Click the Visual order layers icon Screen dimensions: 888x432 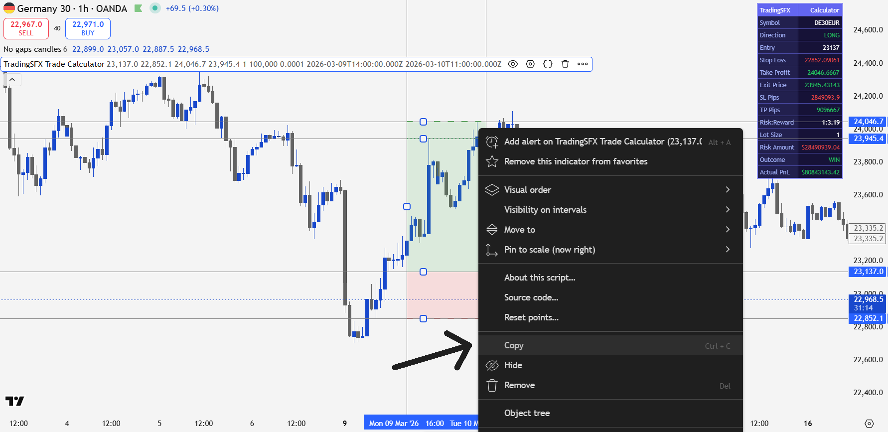pyautogui.click(x=492, y=190)
